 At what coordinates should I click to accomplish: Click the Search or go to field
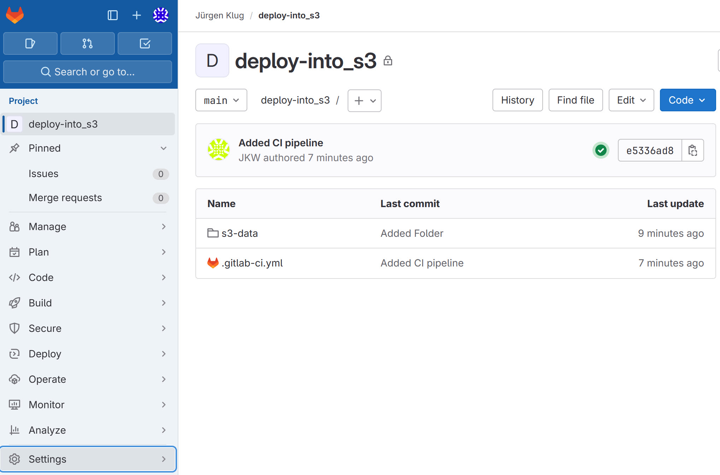(88, 72)
